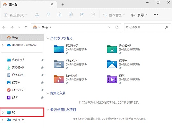Expand the OneDrive - Personal tree node

[3, 45]
